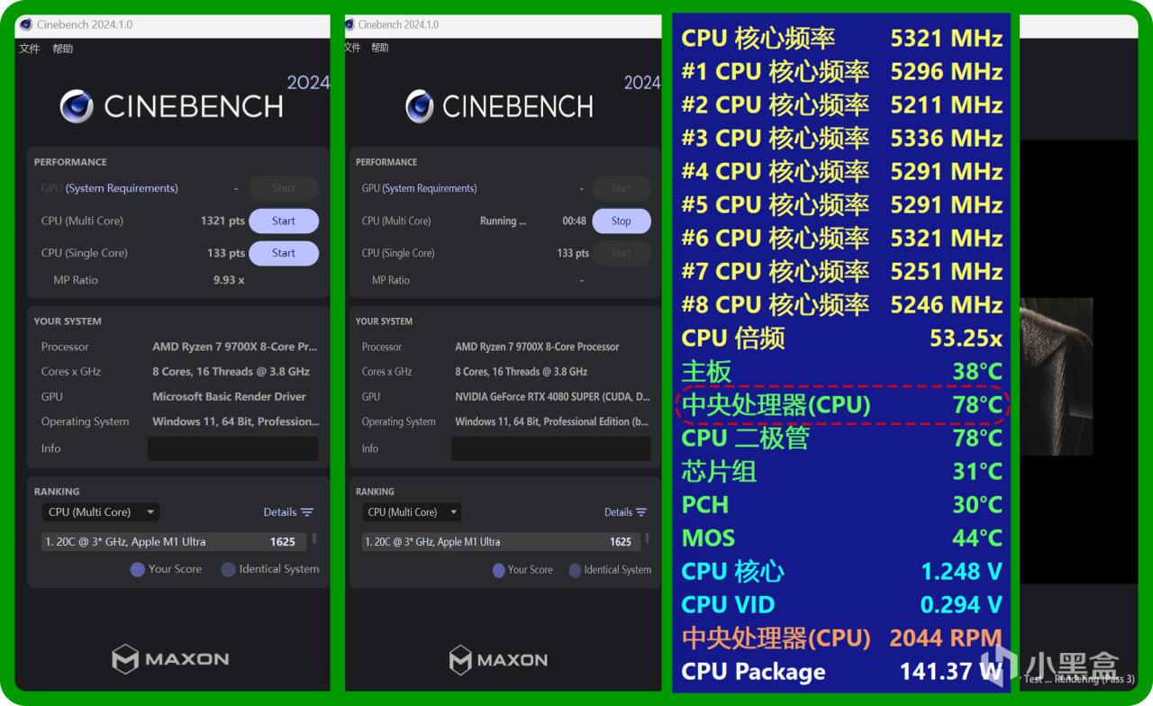This screenshot has height=706, width=1153.
Task: Select Apple M1 Ultra ranking row in running window
Action: pos(502,542)
